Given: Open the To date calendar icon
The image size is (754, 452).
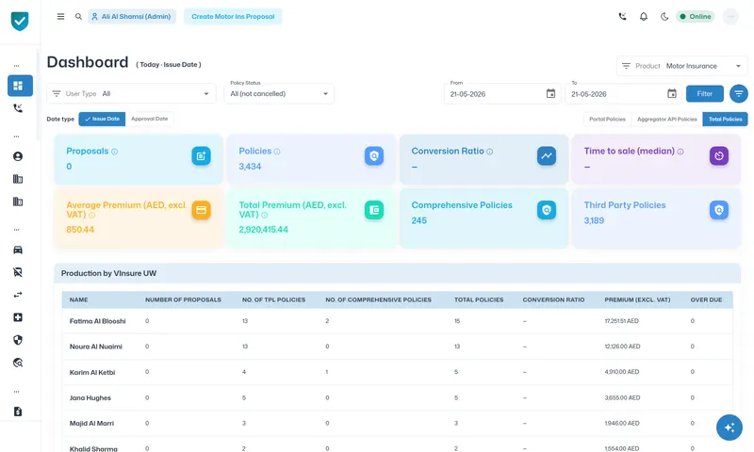Looking at the screenshot, I should click(x=672, y=93).
